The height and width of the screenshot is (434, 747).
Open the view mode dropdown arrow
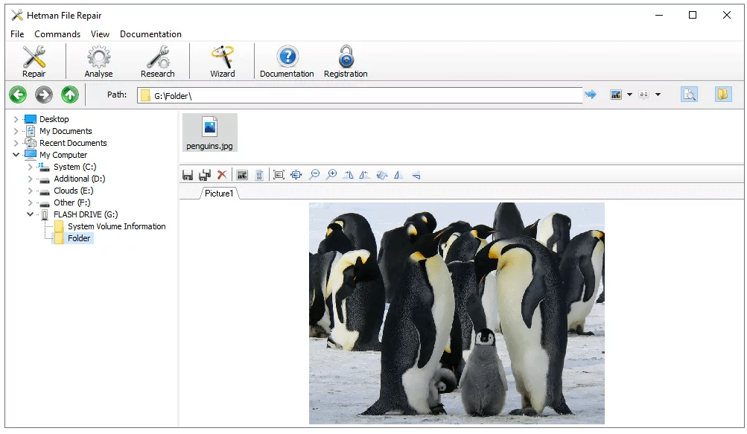[628, 94]
